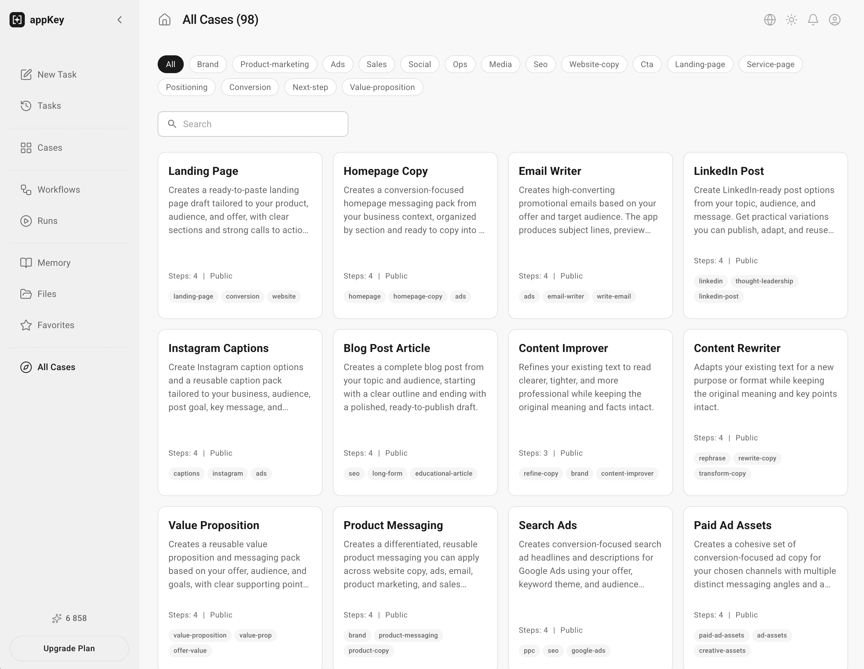Open the Paid Ad Assets case
This screenshot has height=669, width=864.
point(765,588)
